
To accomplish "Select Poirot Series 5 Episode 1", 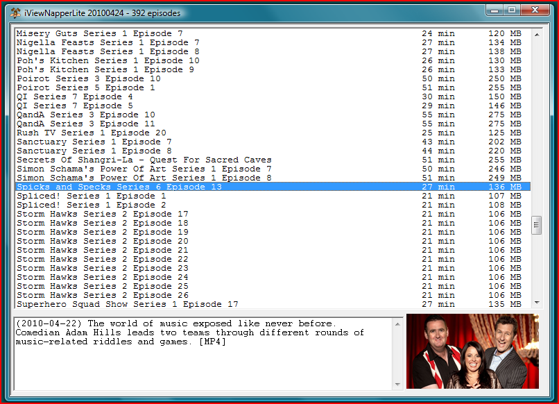I will pyautogui.click(x=273, y=87).
